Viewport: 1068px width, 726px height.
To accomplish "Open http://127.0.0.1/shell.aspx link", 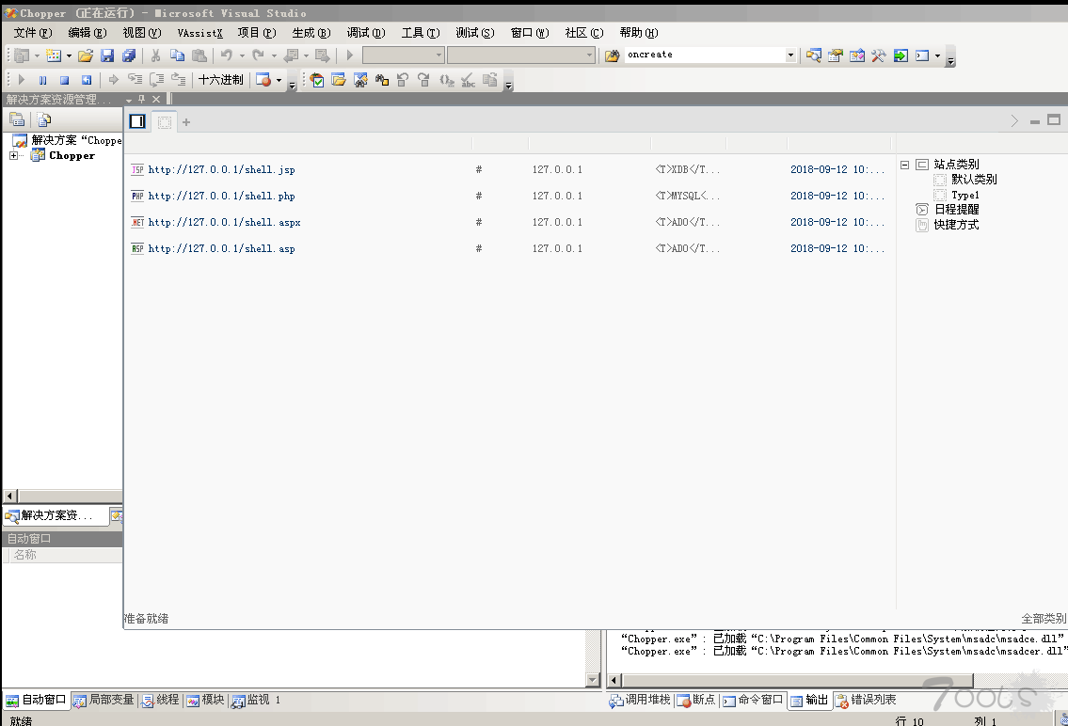I will click(224, 223).
